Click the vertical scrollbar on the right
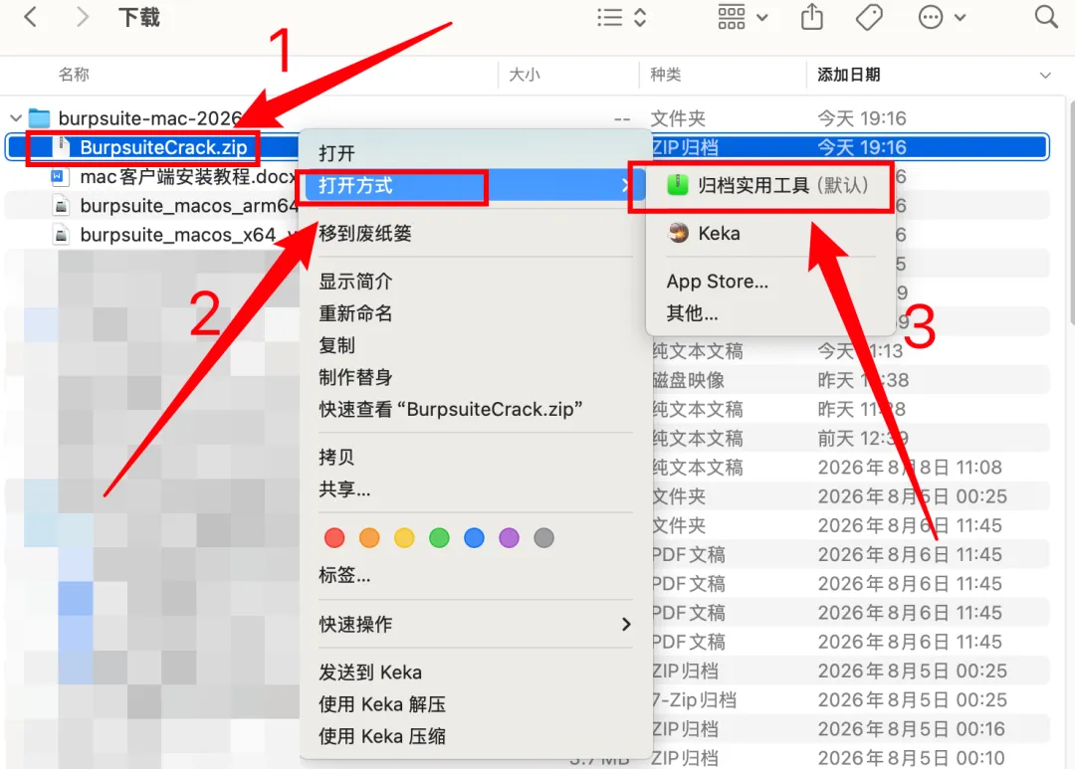This screenshot has width=1075, height=769. coord(1071,213)
